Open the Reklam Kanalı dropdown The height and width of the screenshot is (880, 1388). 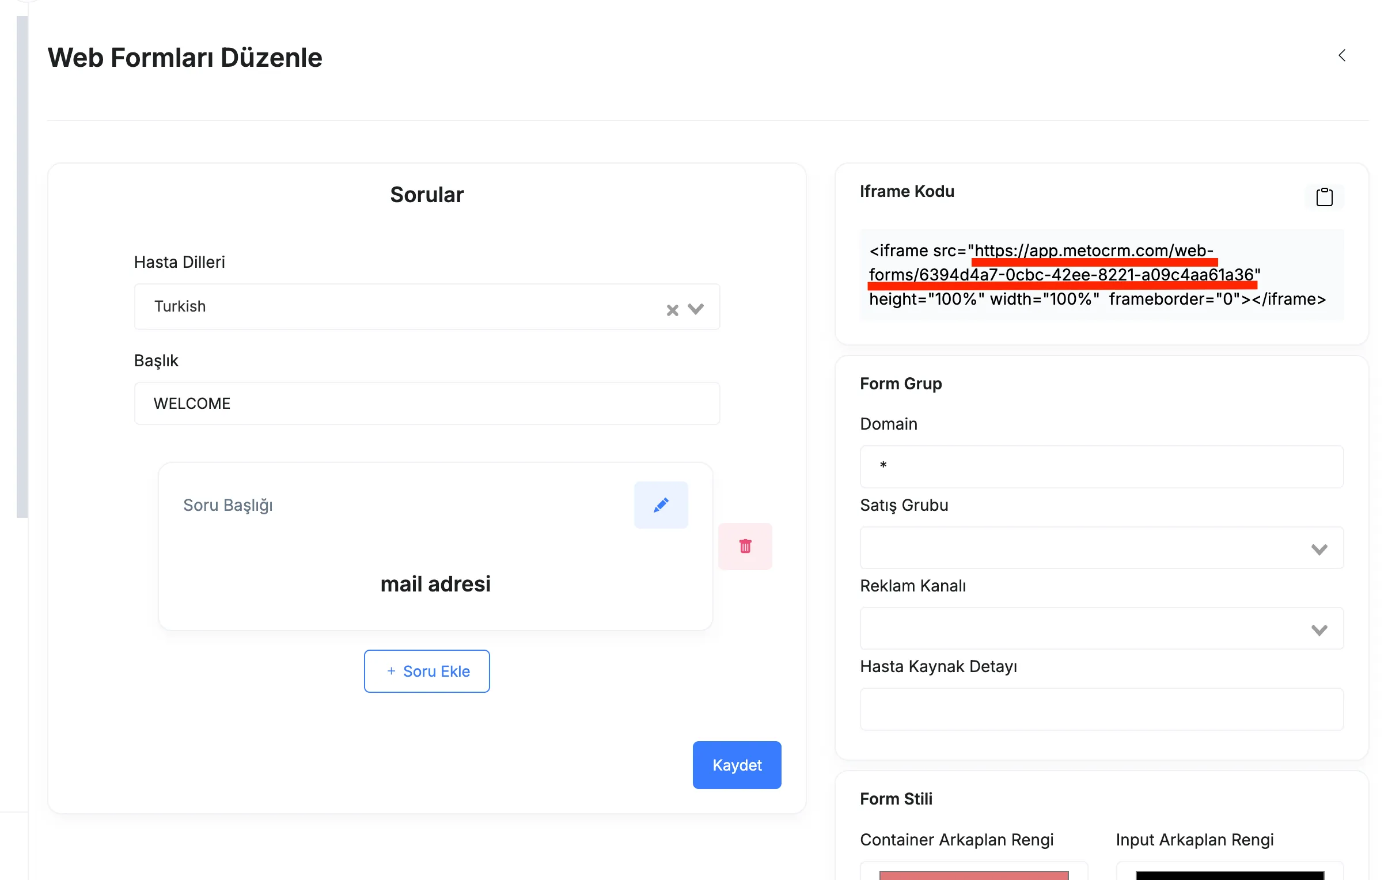[1101, 628]
